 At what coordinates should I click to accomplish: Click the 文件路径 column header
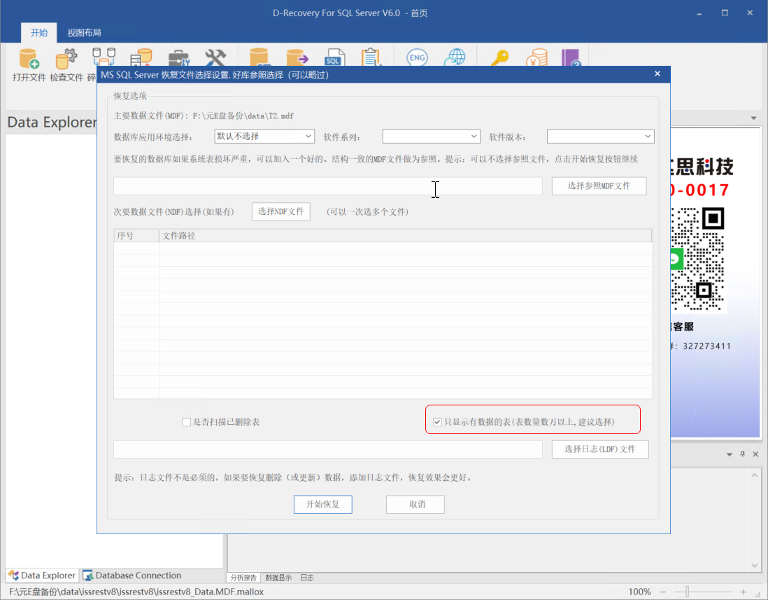click(x=405, y=236)
